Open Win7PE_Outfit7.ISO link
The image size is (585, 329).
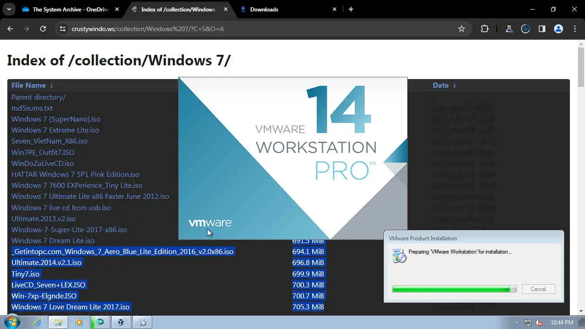43,152
